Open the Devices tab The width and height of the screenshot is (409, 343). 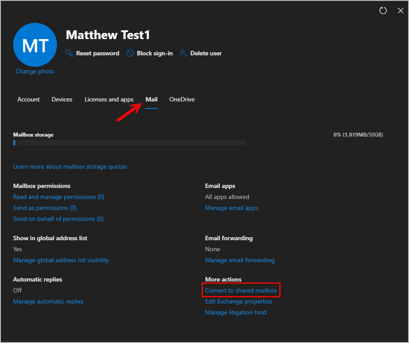[62, 99]
